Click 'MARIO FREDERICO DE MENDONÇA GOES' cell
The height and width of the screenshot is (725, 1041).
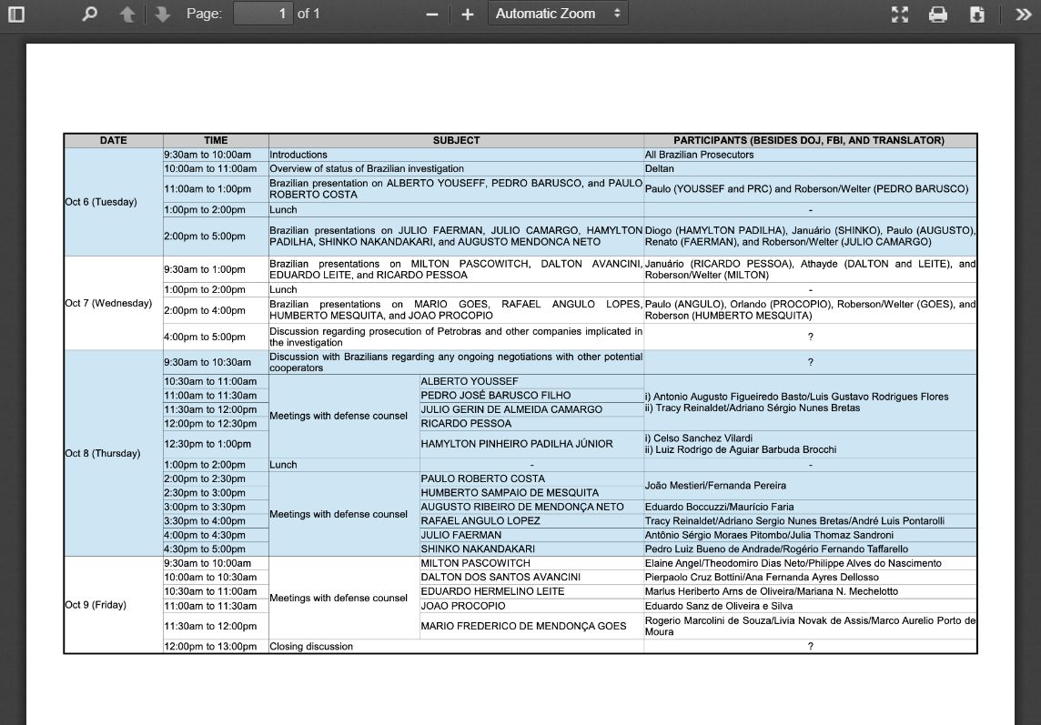(531, 626)
